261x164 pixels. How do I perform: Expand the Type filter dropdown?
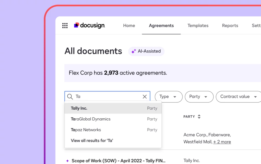(169, 97)
